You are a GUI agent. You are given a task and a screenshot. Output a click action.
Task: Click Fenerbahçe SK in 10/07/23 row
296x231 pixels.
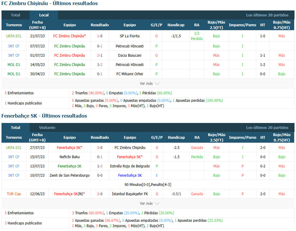coord(130,175)
